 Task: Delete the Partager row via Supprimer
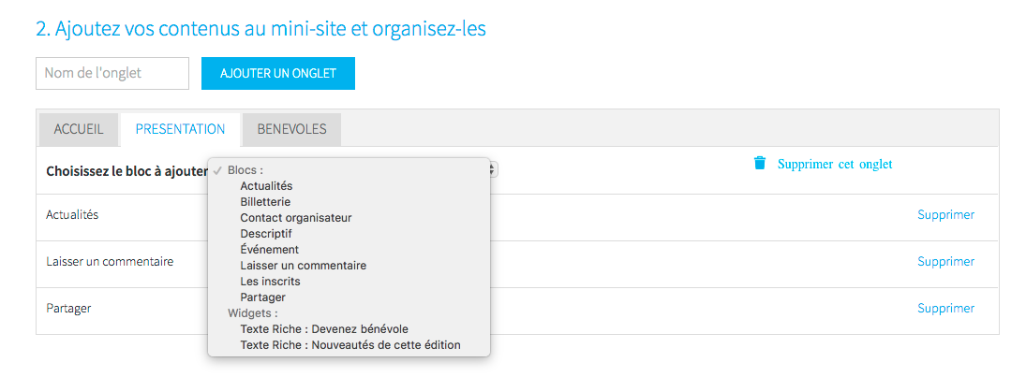(945, 309)
